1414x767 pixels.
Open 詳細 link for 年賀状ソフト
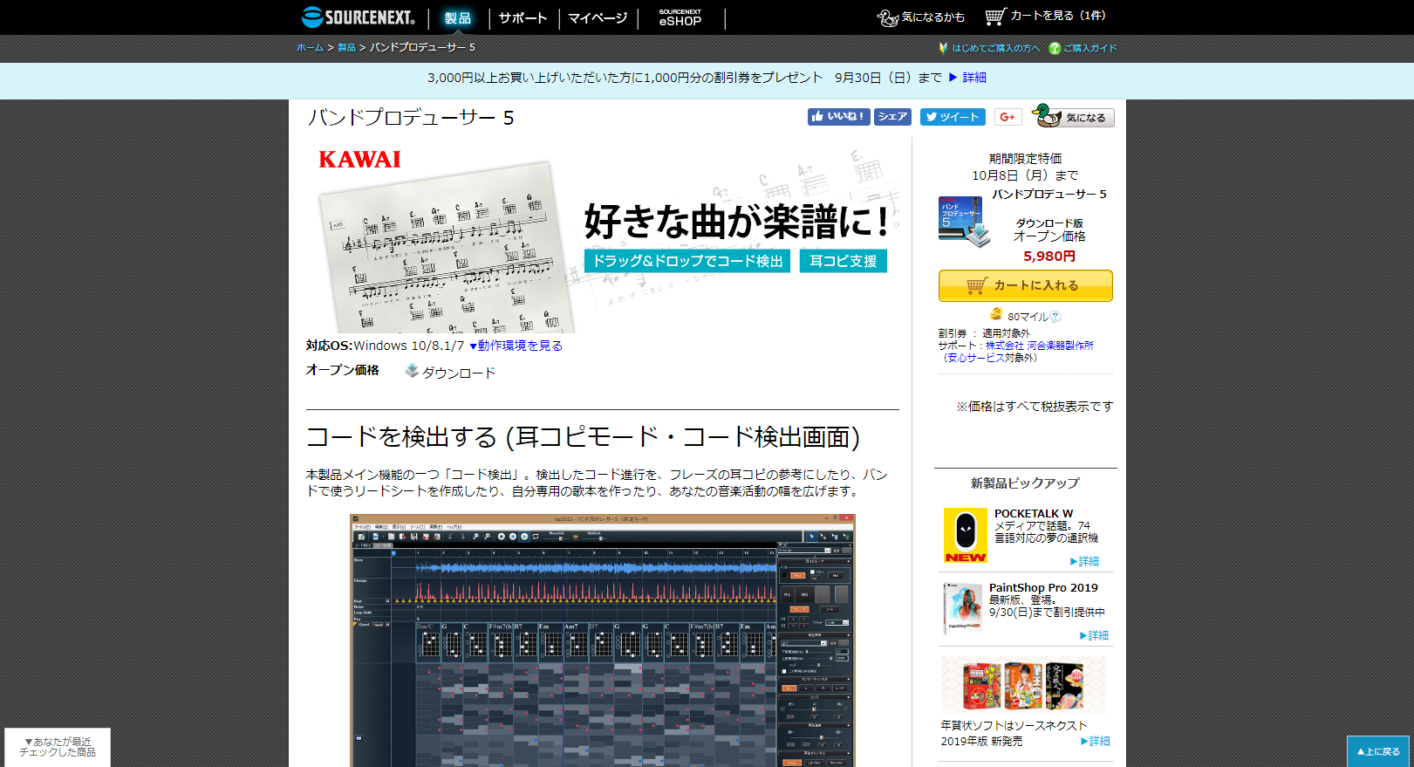pos(1095,741)
